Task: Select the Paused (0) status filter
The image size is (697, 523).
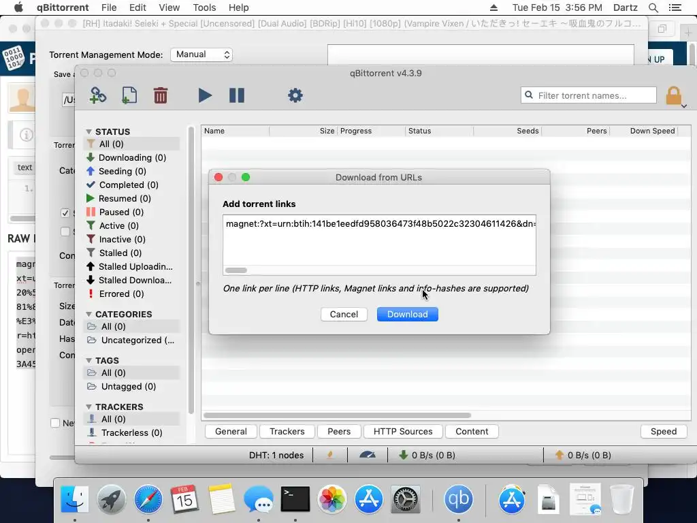Action: 121,212
